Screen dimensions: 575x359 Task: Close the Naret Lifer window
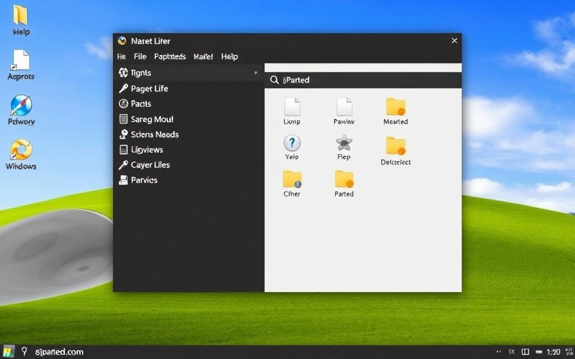454,40
